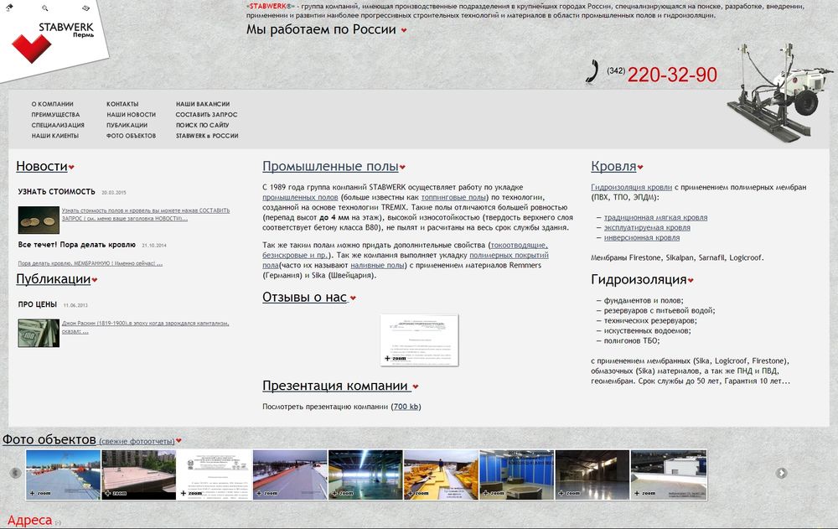Open the first gallery photo of blue rooftop

[x=63, y=475]
